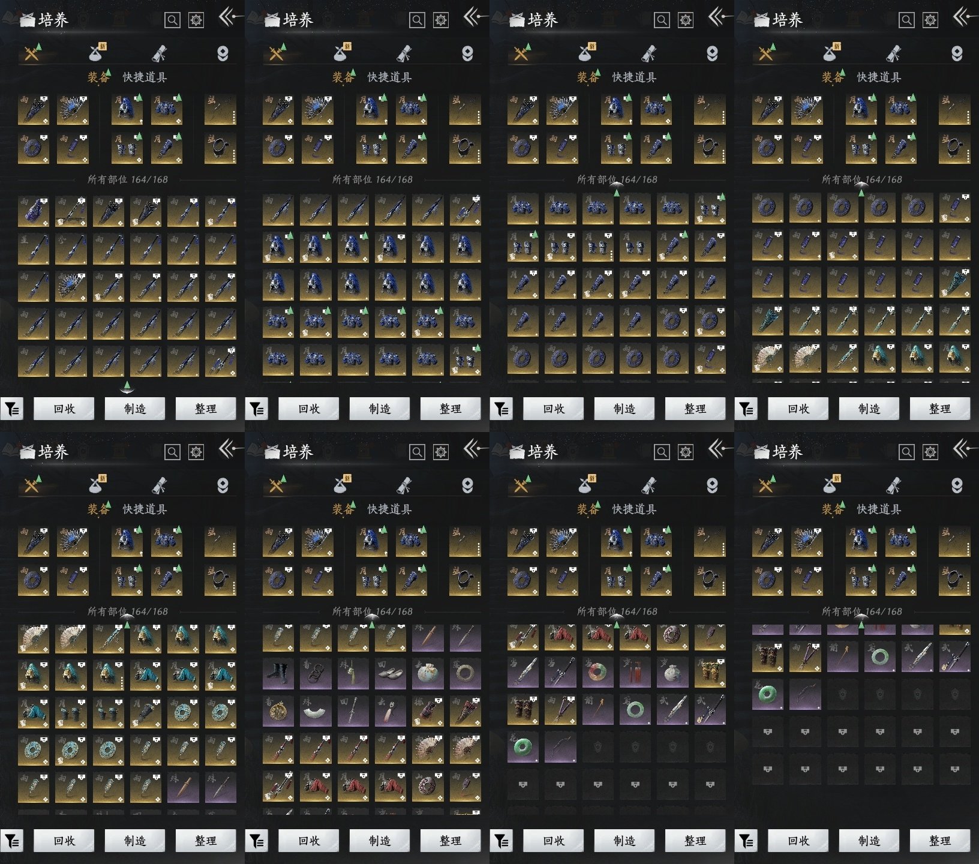Open the filter menu in the bottom-right panel
Viewport: 979px width, 864px height.
pos(746,841)
